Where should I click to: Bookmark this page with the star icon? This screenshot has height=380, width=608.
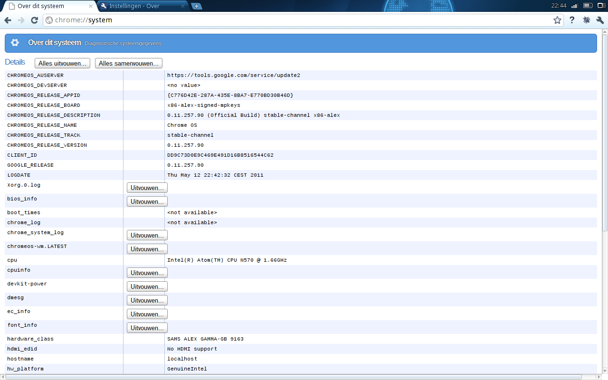click(x=557, y=20)
